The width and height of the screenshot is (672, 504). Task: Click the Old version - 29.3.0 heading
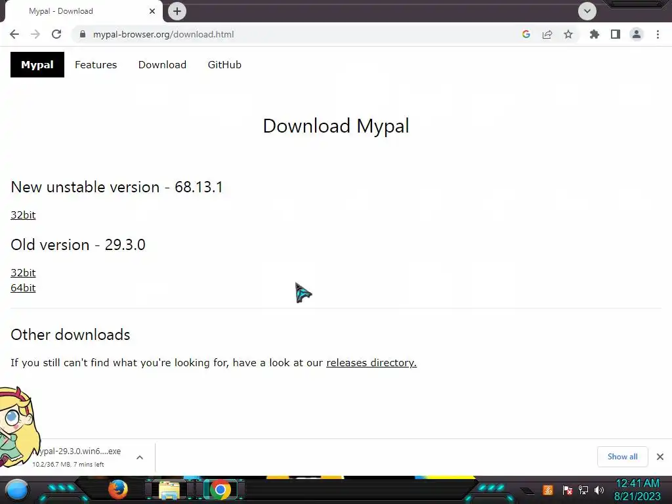(78, 245)
